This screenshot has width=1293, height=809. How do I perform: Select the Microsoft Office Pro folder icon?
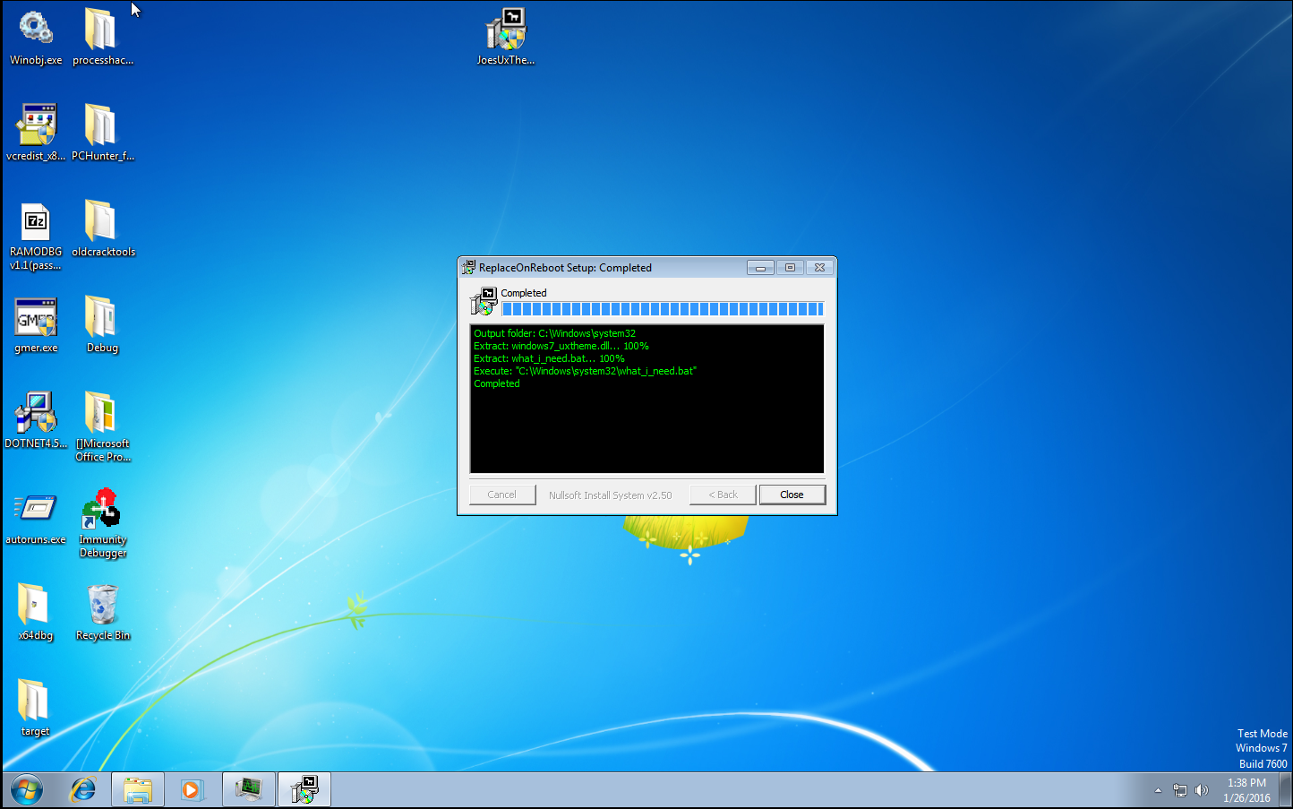(102, 427)
